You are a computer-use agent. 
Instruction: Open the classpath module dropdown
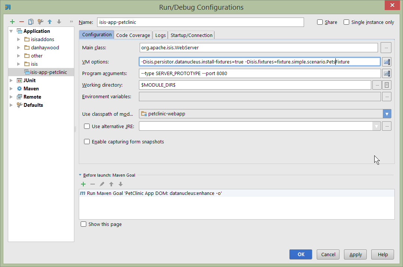pos(387,114)
